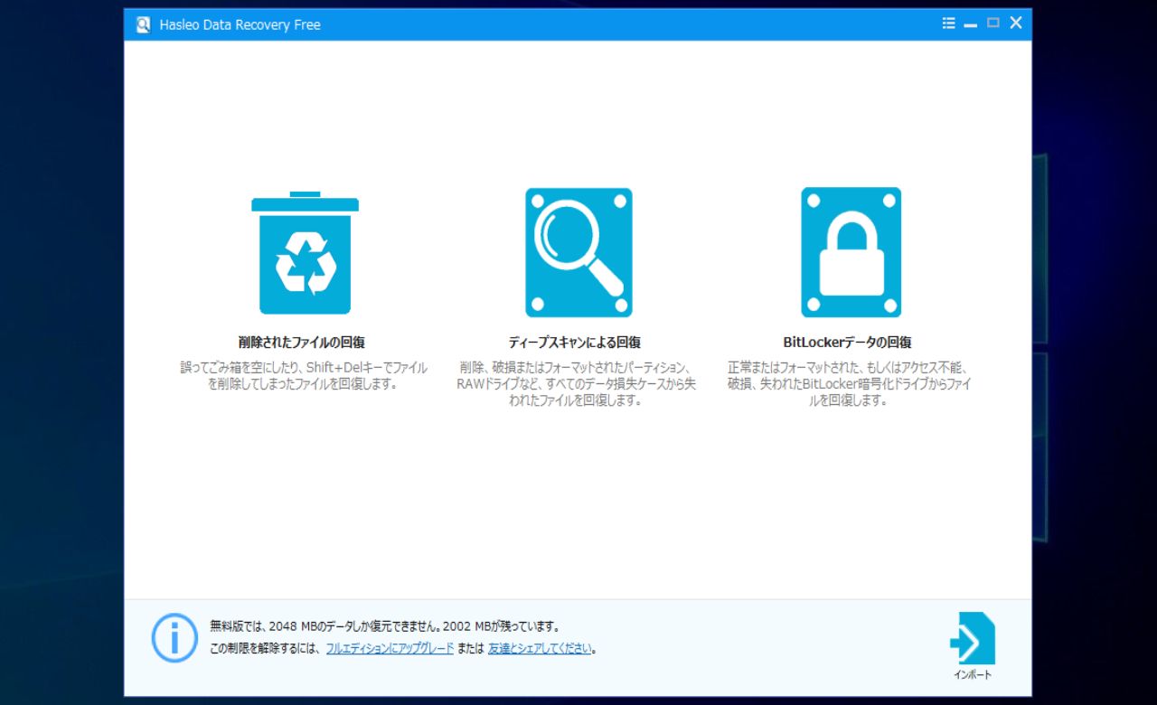
Task: Choose ディープスキャンによる回復 heading
Action: tap(575, 343)
